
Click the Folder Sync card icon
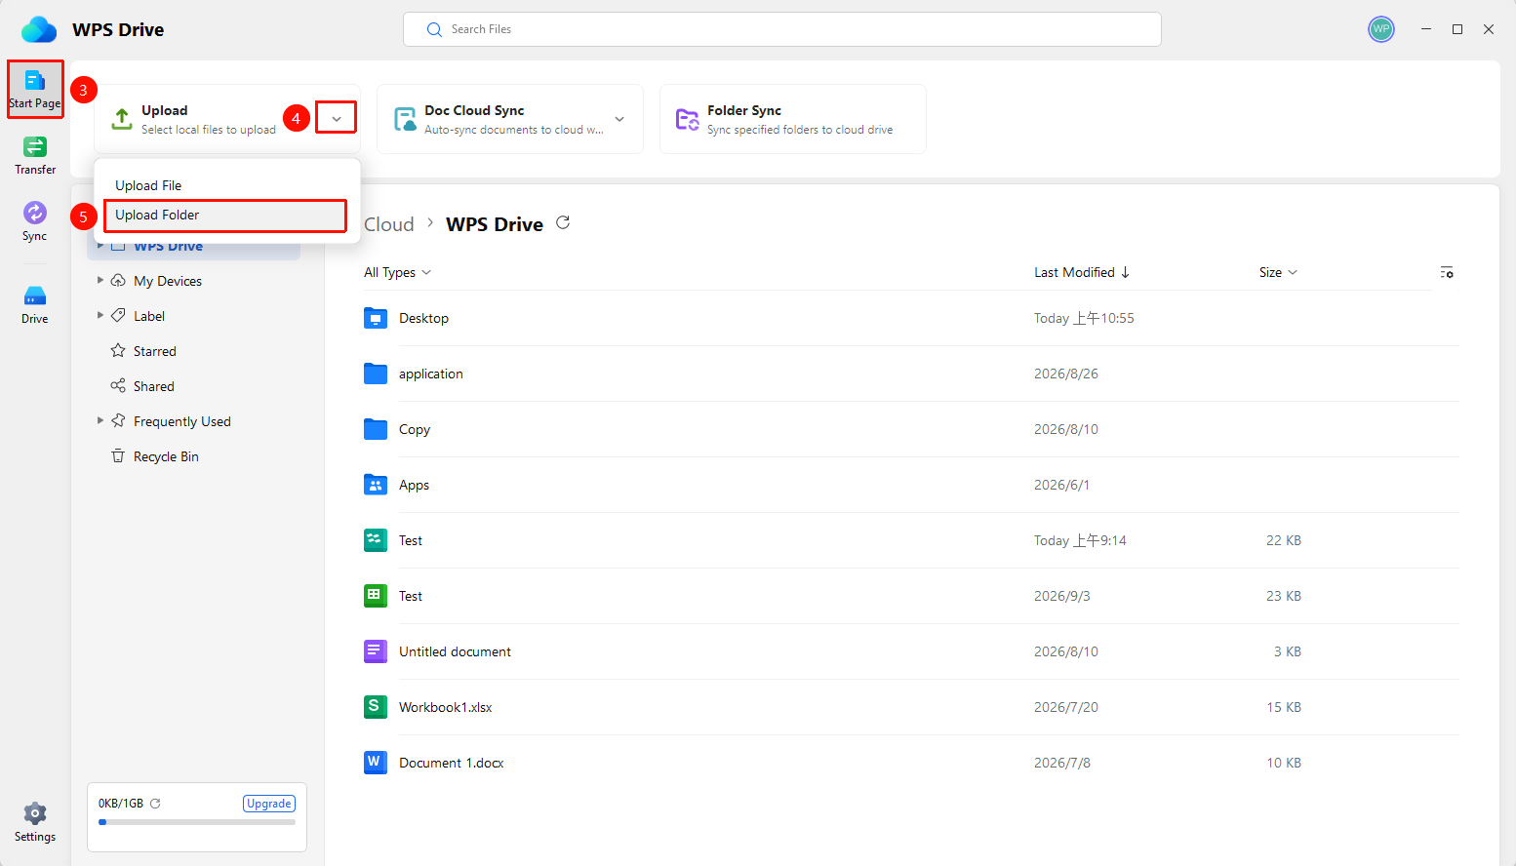[x=687, y=119]
